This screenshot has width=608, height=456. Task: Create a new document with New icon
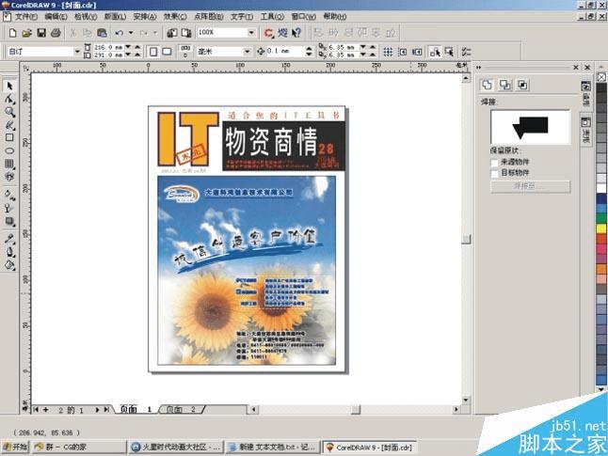pos(12,33)
